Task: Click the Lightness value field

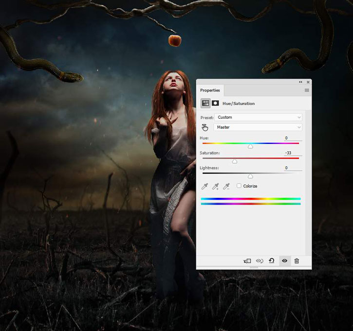Action: coord(293,168)
